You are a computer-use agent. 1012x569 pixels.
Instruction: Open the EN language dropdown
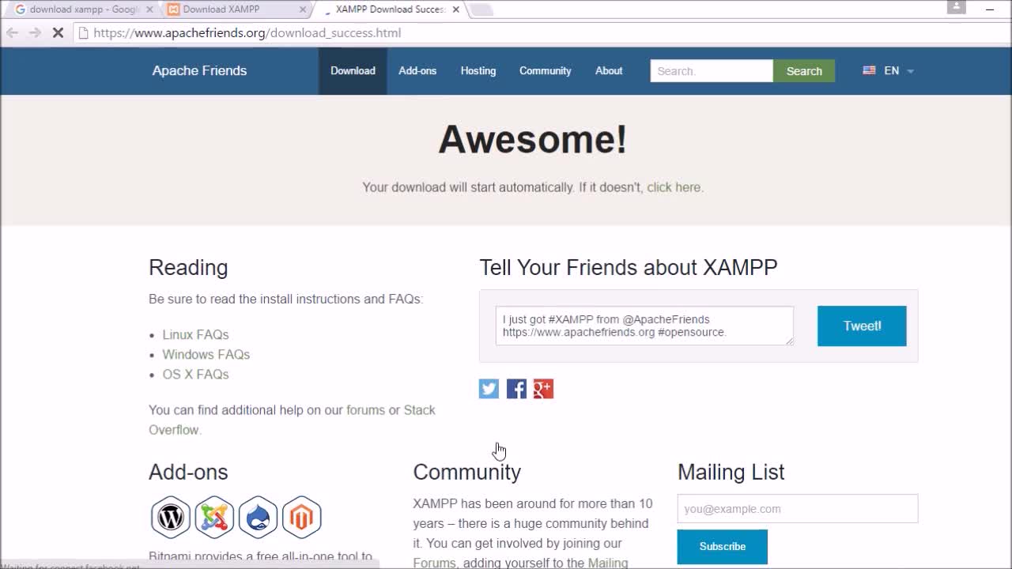coord(889,70)
